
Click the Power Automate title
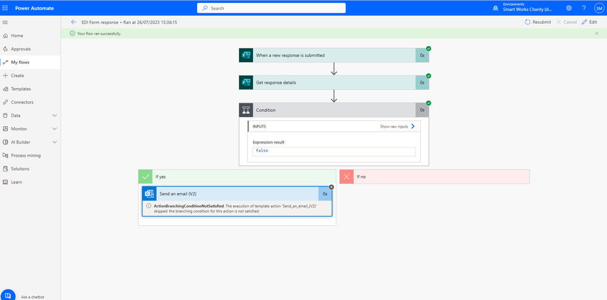point(35,8)
